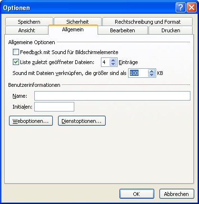Open Weboptionen dialog
The width and height of the screenshot is (199, 204).
(x=31, y=121)
